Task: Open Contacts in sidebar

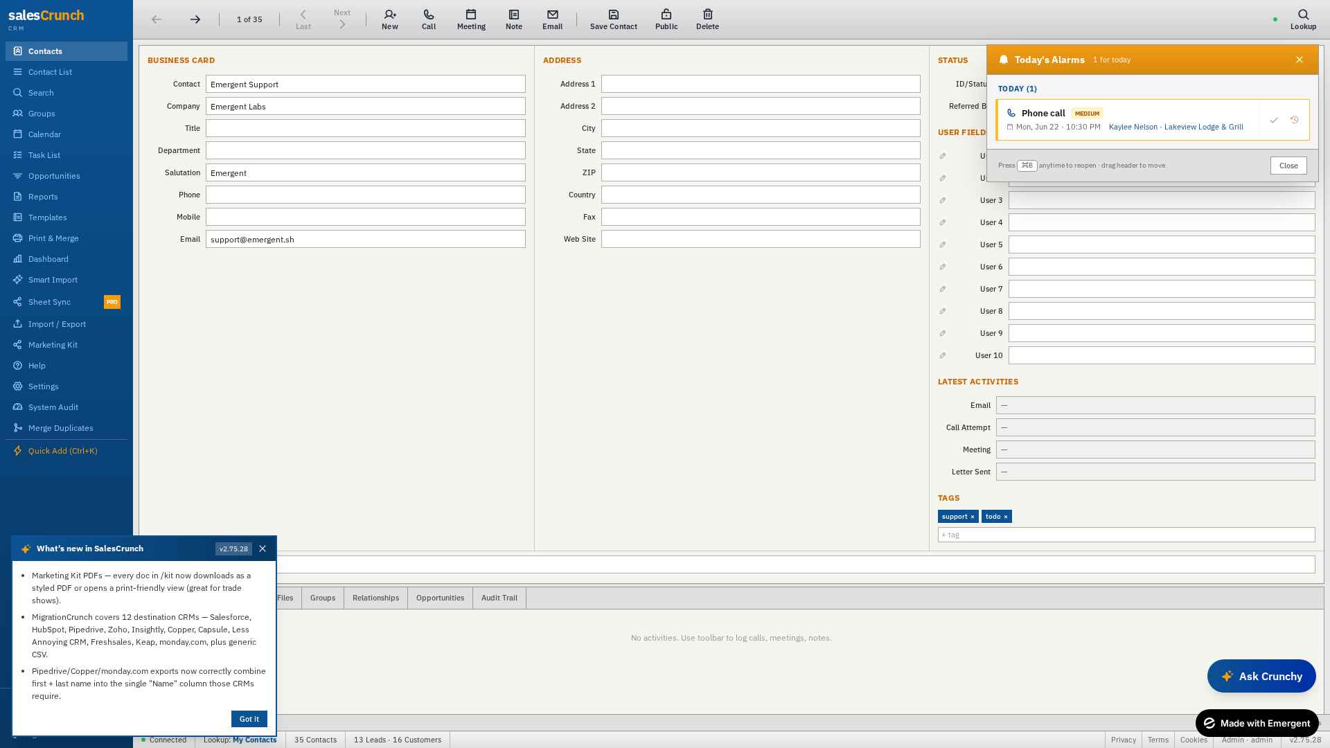Action: click(66, 51)
